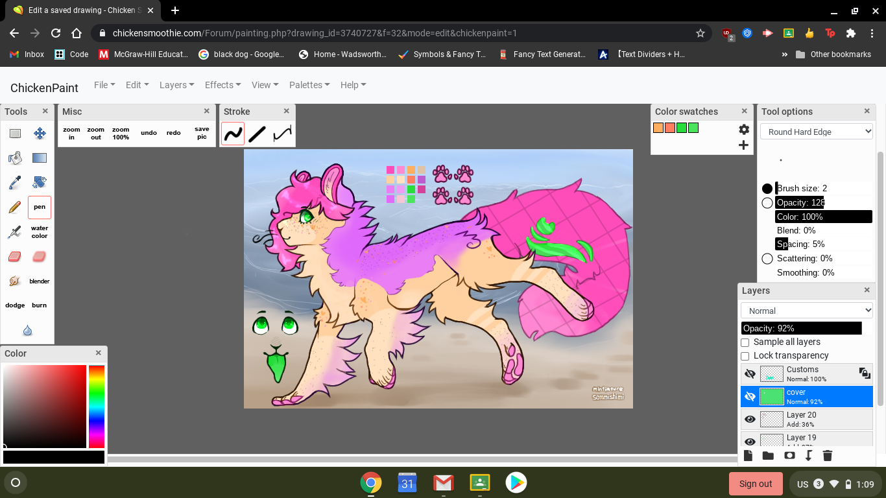This screenshot has height=498, width=886.
Task: Choose the freehand stroke mode
Action: (x=233, y=134)
